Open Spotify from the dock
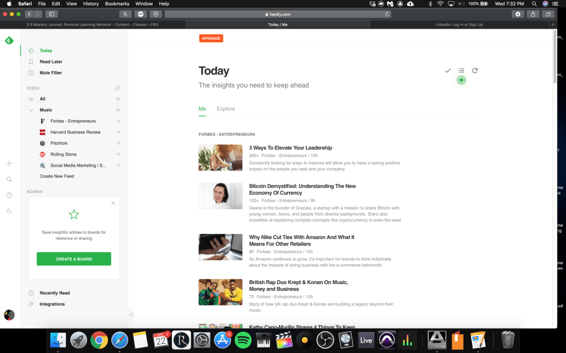Image resolution: width=566 pixels, height=353 pixels. [243, 340]
